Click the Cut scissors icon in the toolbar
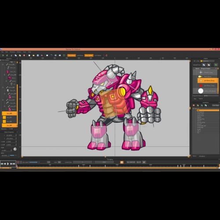 coord(11,55)
